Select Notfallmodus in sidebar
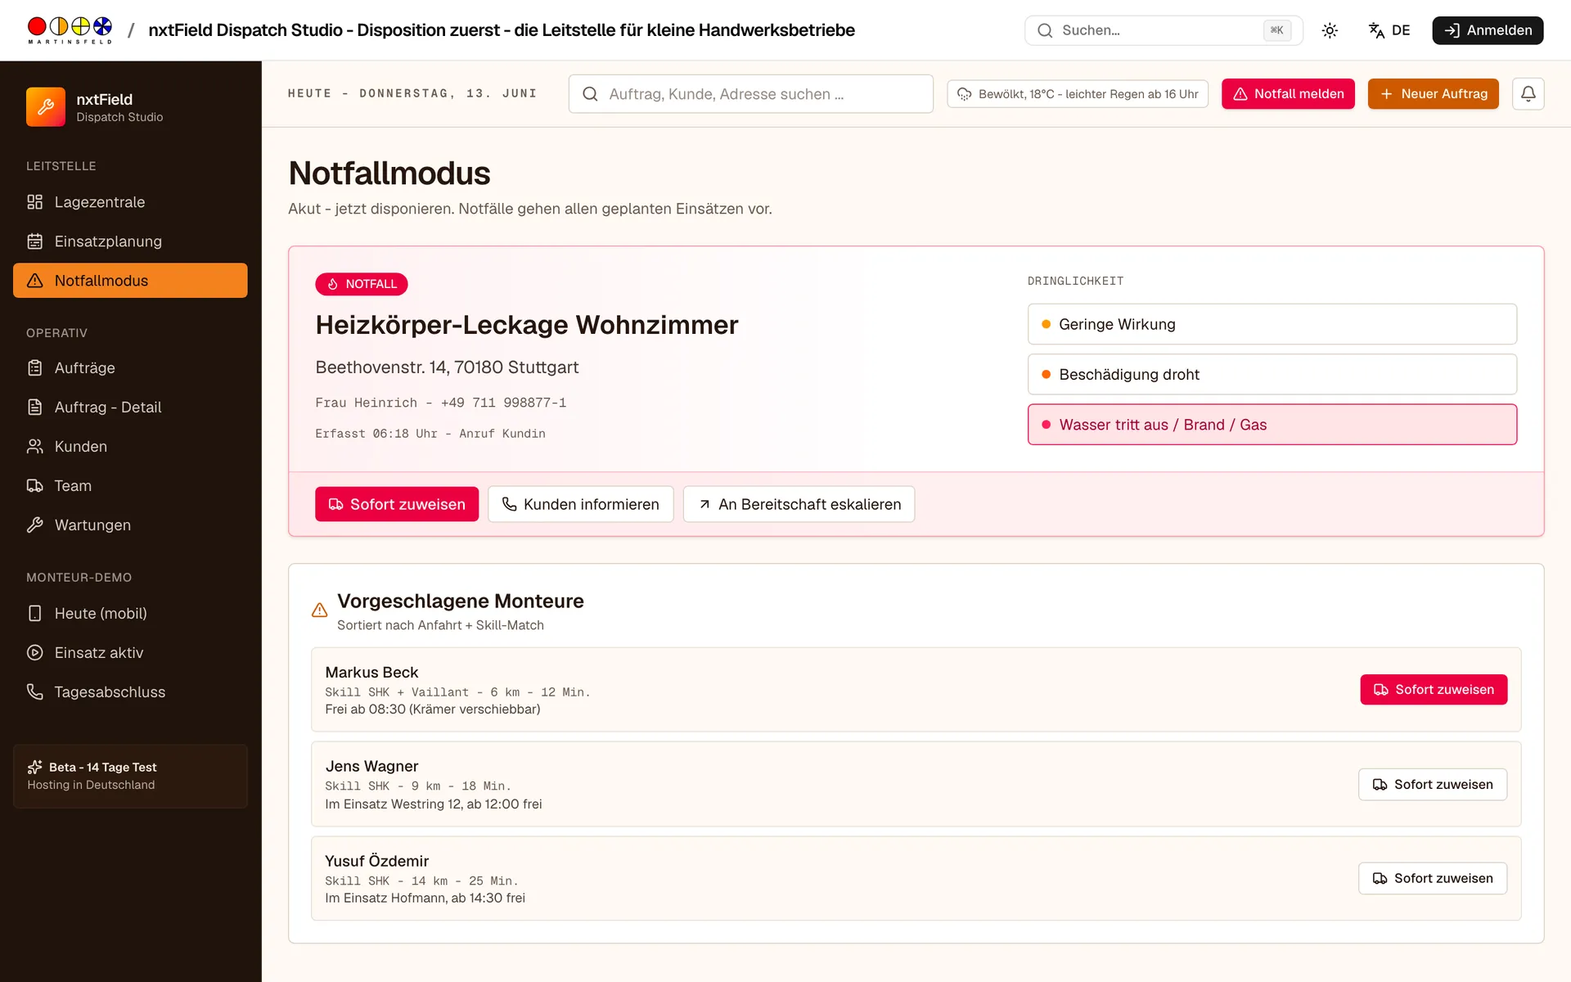 point(130,281)
